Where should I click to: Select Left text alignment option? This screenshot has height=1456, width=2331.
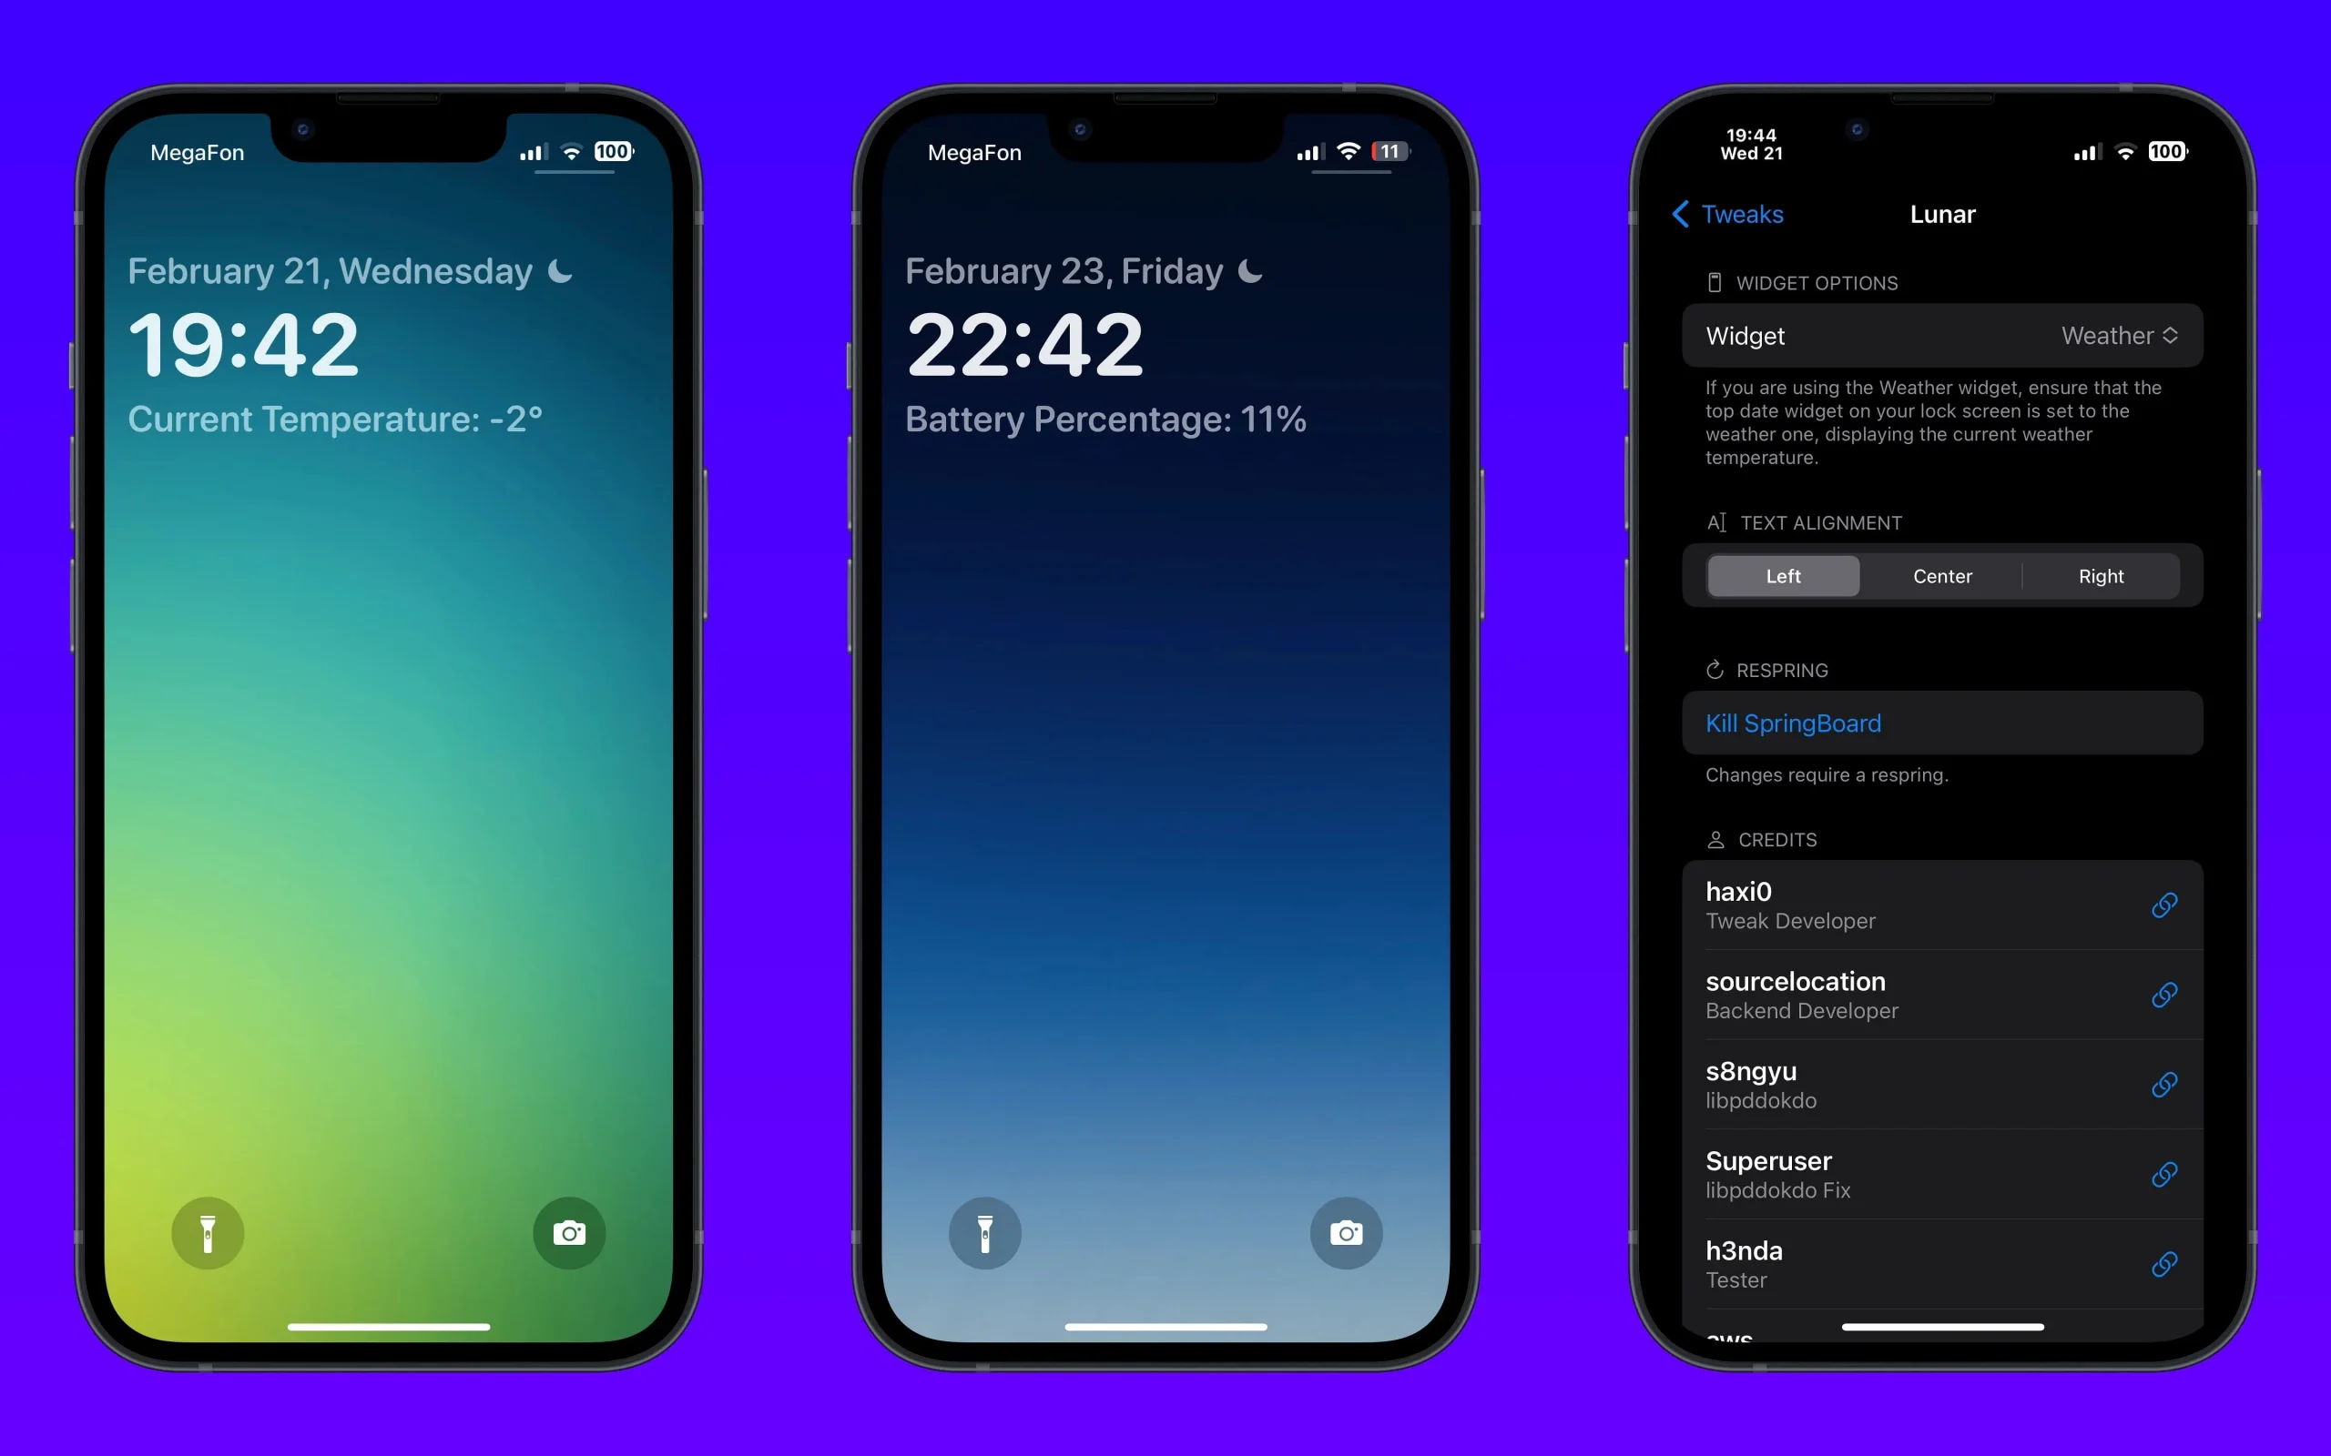1782,575
